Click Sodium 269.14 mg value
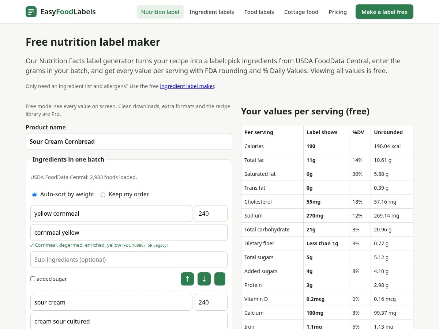439x329 pixels. tap(386, 216)
